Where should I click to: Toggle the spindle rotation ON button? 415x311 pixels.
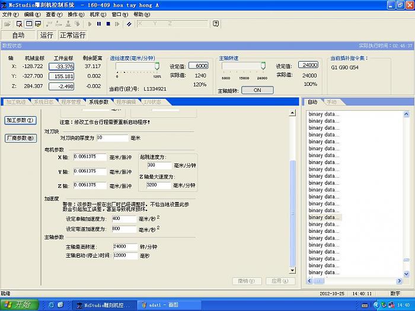(x=257, y=90)
